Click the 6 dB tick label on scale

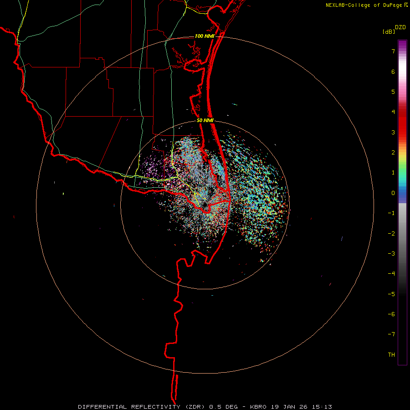pos(393,72)
